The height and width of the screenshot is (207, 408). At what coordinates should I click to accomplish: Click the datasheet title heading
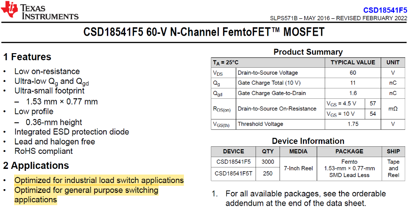[204, 32]
